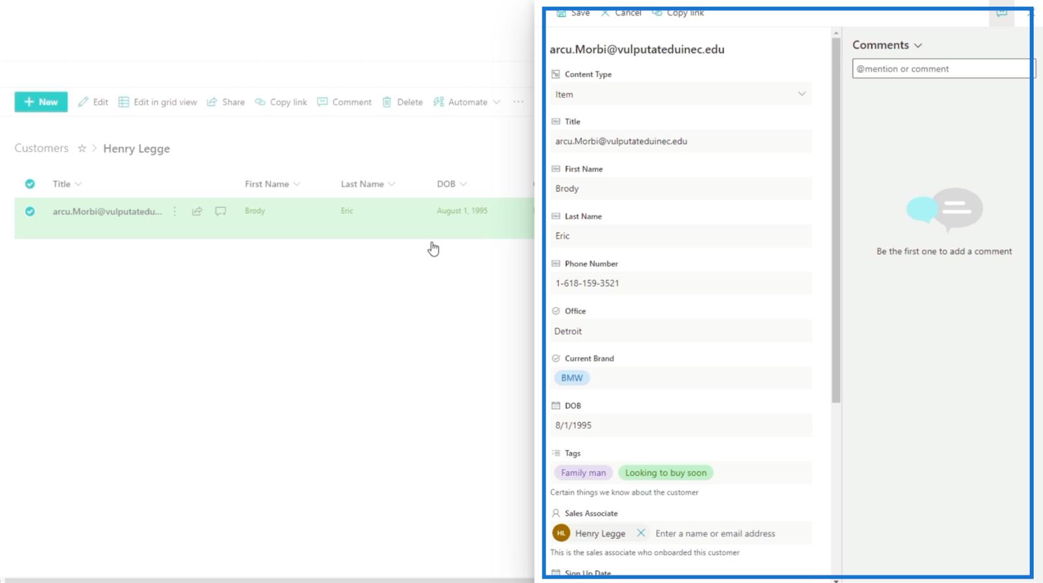The height and width of the screenshot is (583, 1043).
Task: Click the share icon in the item row
Action: 197,211
